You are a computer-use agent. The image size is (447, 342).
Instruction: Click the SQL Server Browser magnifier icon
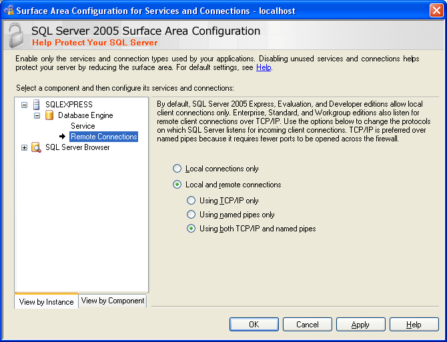click(x=36, y=147)
